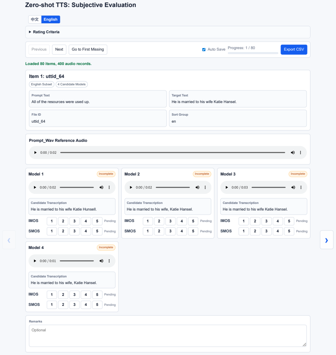The image size is (336, 355).
Task: Rate Model 4 IMOS as 3
Action: point(74,294)
